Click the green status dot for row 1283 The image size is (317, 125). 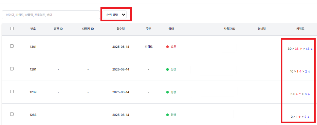[167, 115]
